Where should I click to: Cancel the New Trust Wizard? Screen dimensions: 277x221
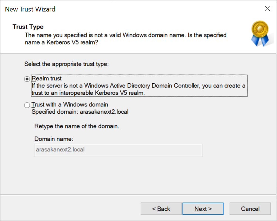pos(250,209)
